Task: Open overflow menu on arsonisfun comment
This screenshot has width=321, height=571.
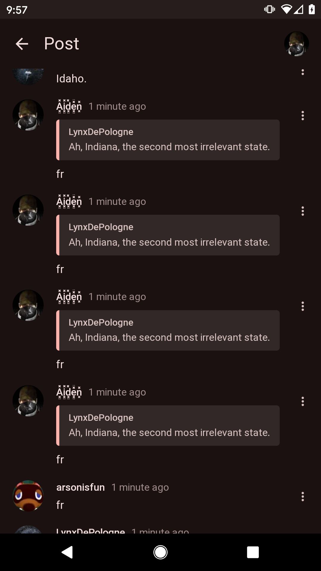Action: point(303,496)
